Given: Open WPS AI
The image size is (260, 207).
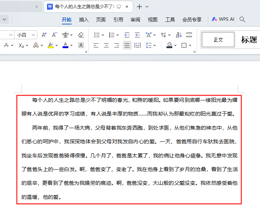Looking at the screenshot, I should 223,19.
